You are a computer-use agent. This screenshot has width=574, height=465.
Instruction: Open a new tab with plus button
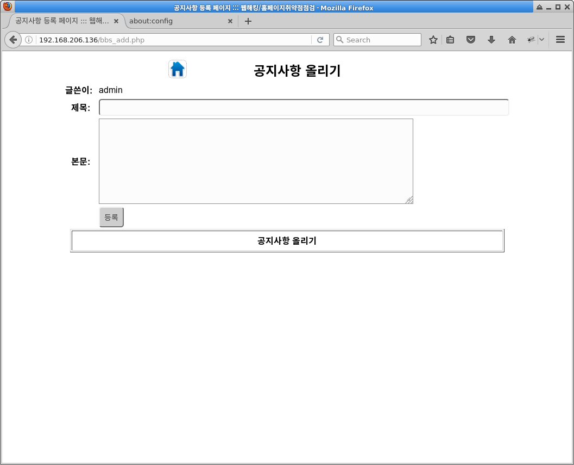click(x=248, y=21)
